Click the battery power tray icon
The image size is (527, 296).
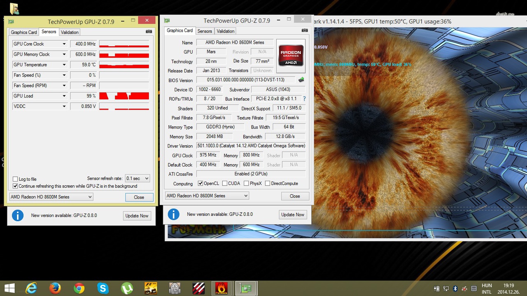coord(437,289)
